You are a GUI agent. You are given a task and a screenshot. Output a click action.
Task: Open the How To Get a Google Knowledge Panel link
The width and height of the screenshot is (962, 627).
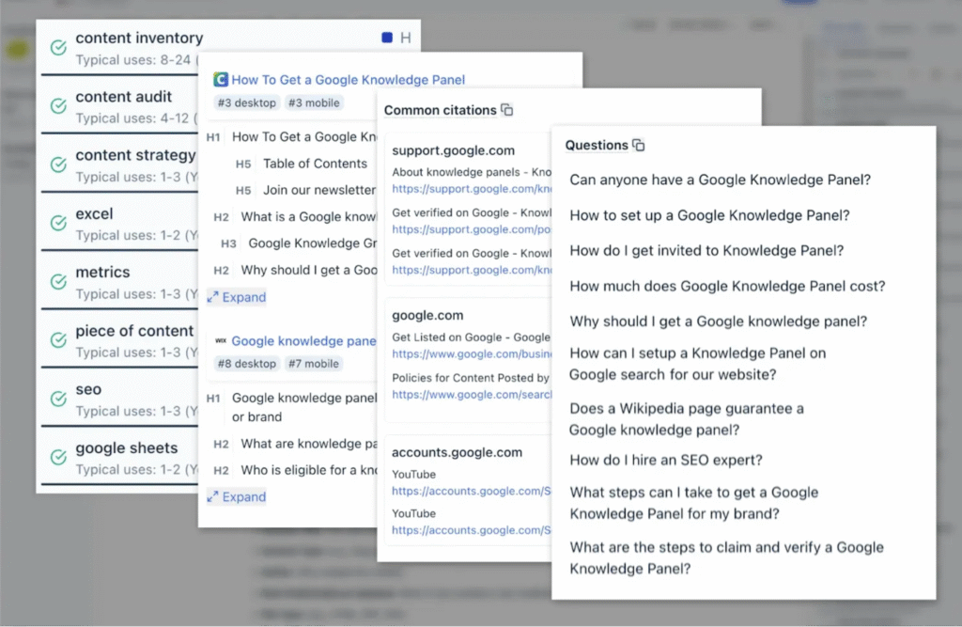point(348,80)
